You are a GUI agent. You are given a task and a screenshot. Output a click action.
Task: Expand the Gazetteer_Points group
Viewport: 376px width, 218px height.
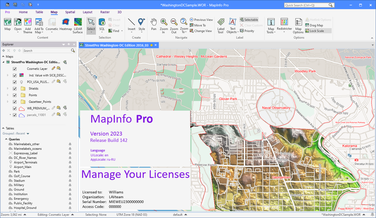(8, 102)
